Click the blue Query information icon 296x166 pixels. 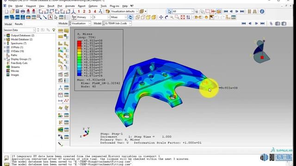(x=262, y=12)
